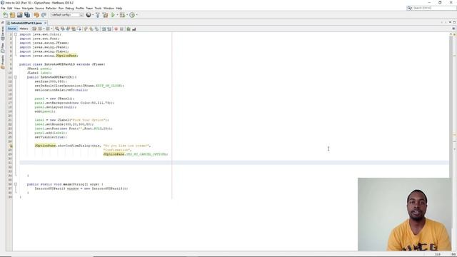Click the Open Project toolbar icon

19,15
